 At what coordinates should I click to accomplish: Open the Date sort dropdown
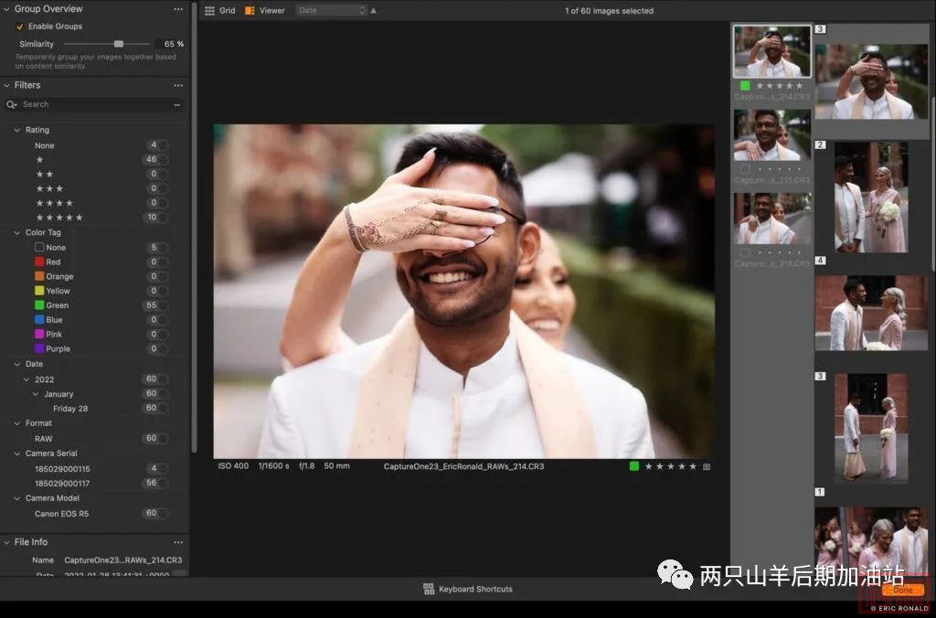[x=331, y=11]
